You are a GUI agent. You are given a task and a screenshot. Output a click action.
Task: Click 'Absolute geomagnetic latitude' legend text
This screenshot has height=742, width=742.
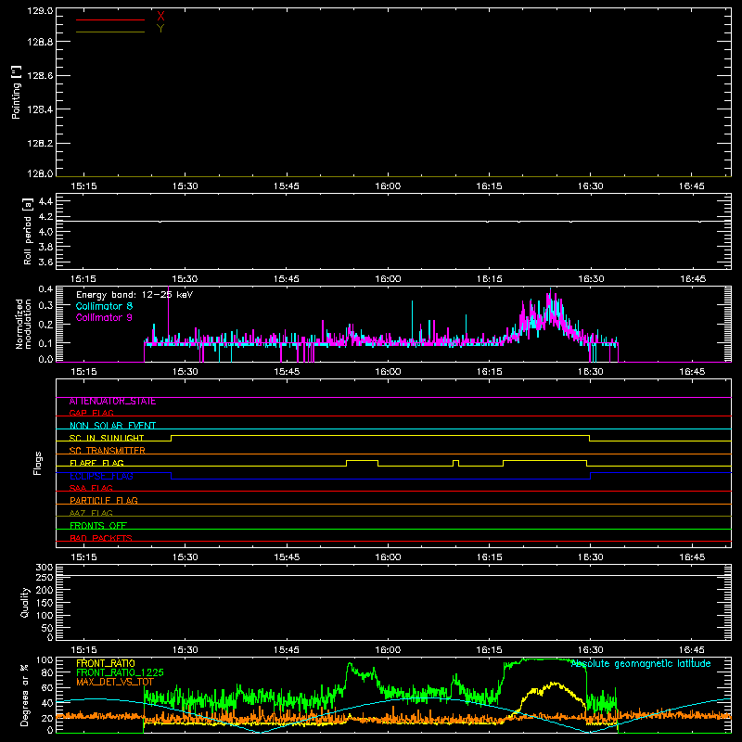[641, 664]
